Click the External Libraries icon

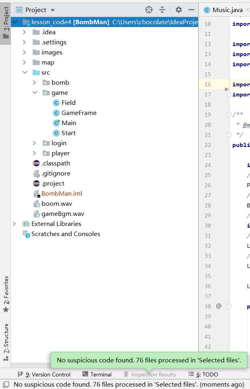(26, 224)
